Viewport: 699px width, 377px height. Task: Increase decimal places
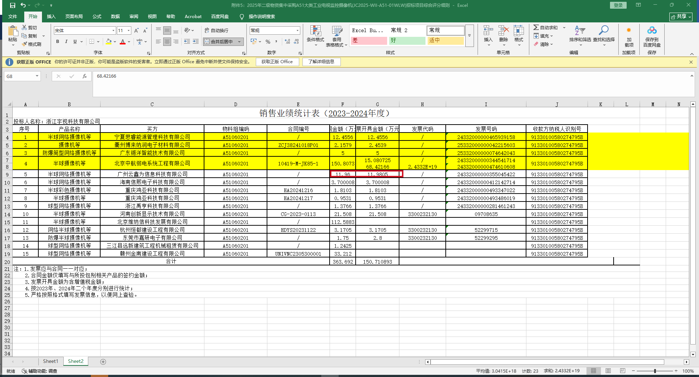[287, 42]
